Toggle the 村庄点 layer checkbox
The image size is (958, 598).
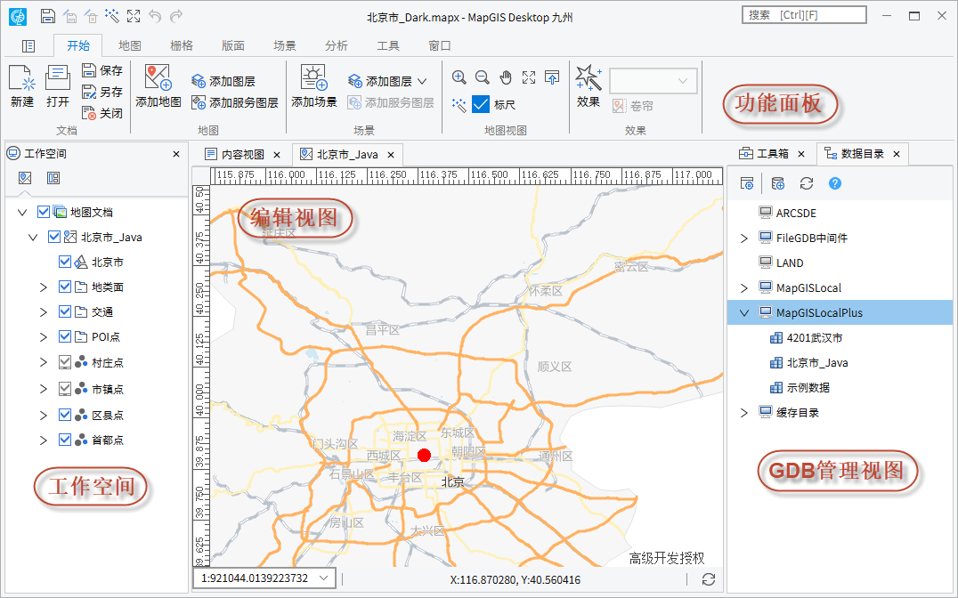tap(65, 362)
